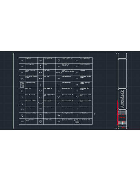Pick the Limit Switch NC Held Open symbol
The width and height of the screenshot is (140, 181).
point(40,97)
